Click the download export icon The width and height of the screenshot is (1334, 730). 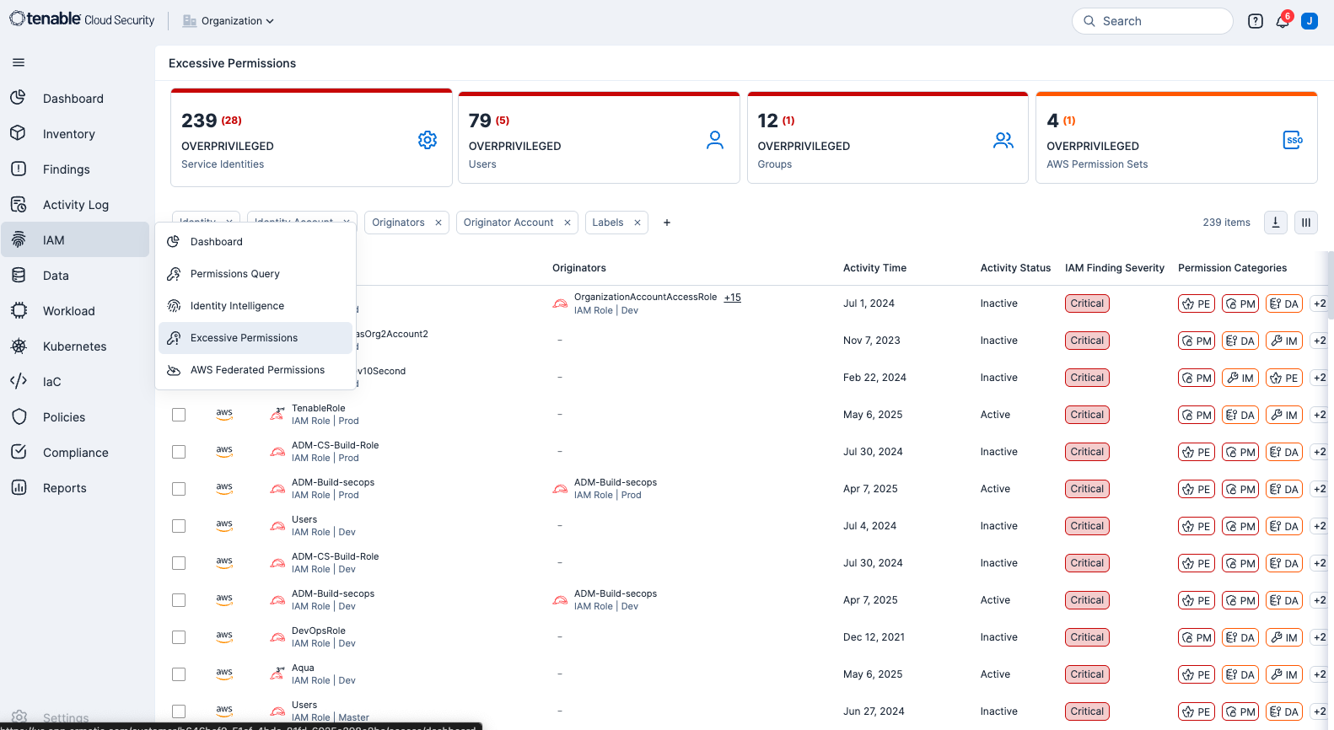[1276, 223]
